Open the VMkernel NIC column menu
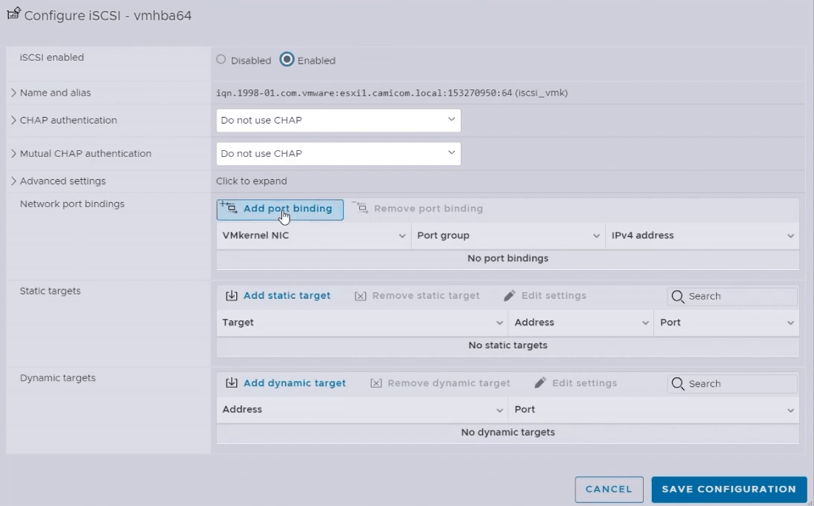The image size is (814, 506). coord(401,236)
